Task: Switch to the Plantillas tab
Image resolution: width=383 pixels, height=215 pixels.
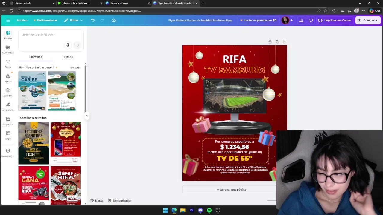Action: 36,57
